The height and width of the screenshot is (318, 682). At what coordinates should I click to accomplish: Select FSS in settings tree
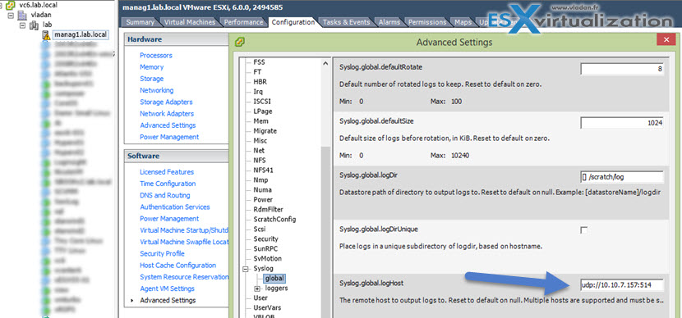[259, 62]
